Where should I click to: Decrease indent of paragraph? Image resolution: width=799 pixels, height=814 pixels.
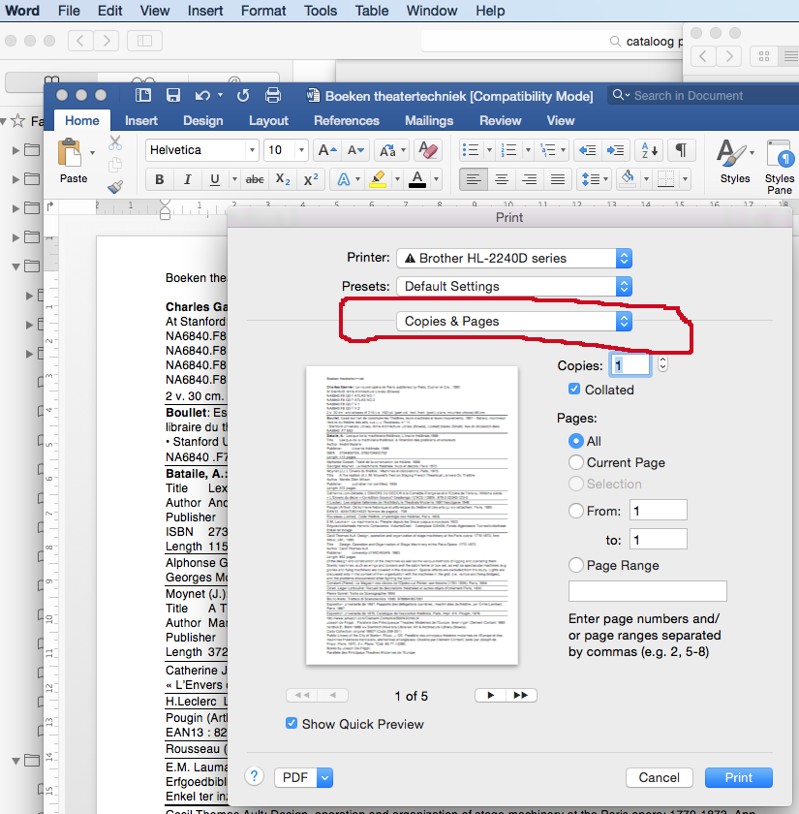pos(587,150)
